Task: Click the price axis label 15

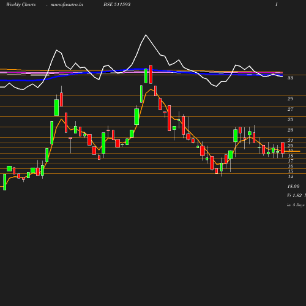Action: click(x=291, y=171)
